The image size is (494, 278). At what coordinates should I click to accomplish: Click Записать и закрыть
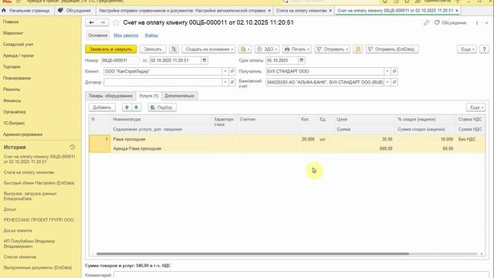pyautogui.click(x=111, y=49)
